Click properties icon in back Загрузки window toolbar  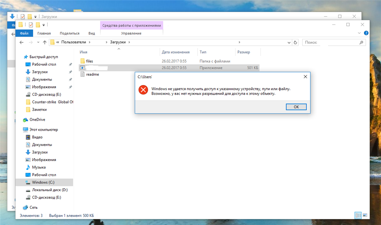pos(23,16)
